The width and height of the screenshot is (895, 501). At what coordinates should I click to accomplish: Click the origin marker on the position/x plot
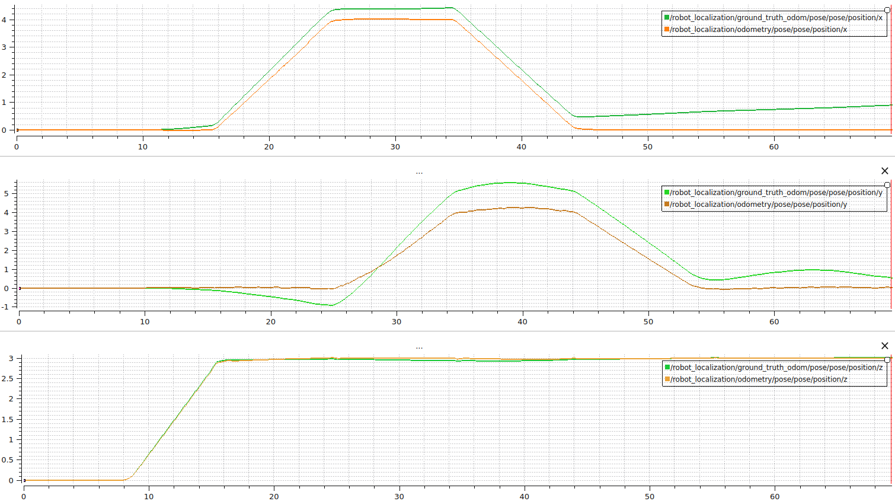[17, 130]
